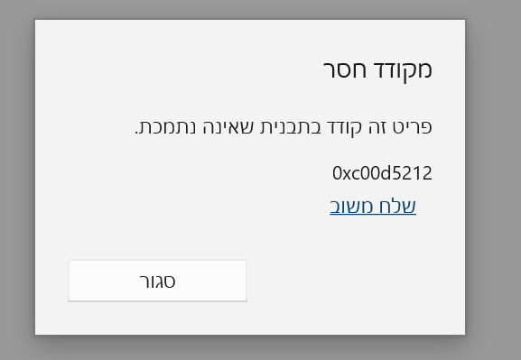Open the שלח משוב link
The width and height of the screenshot is (521, 360).
tap(373, 207)
